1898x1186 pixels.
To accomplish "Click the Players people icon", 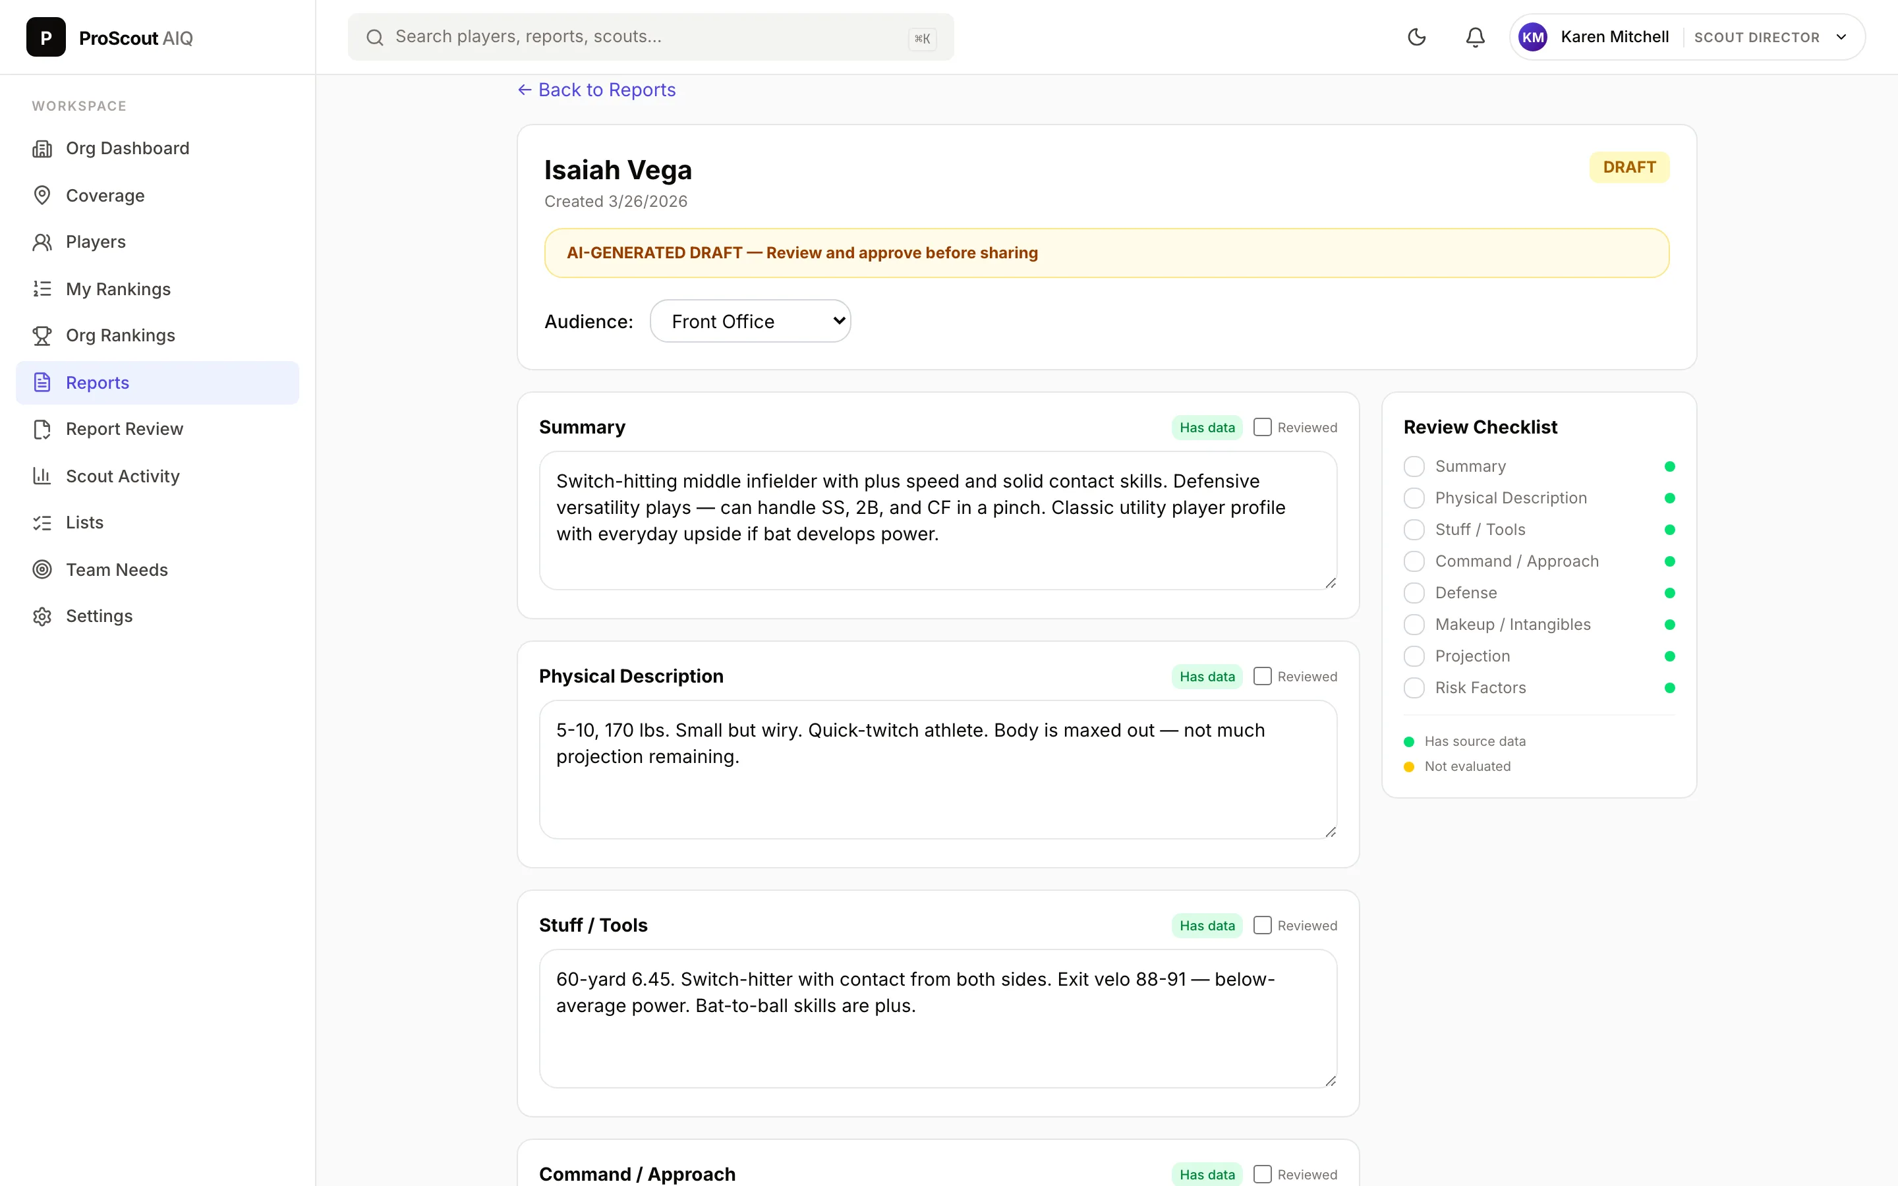I will pos(42,242).
